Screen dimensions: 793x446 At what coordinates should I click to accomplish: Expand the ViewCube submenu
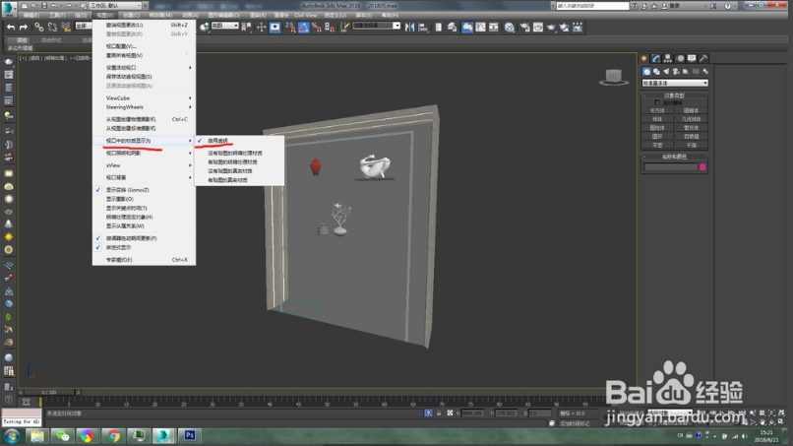click(x=144, y=97)
